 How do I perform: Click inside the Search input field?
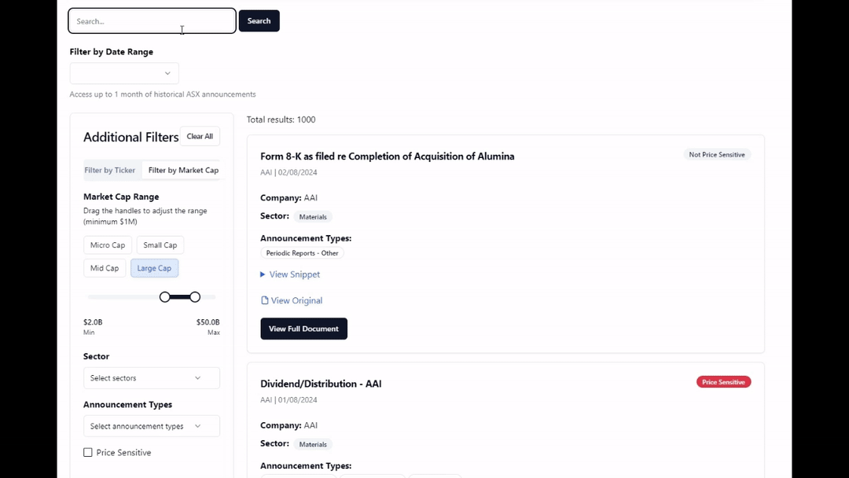[151, 20]
